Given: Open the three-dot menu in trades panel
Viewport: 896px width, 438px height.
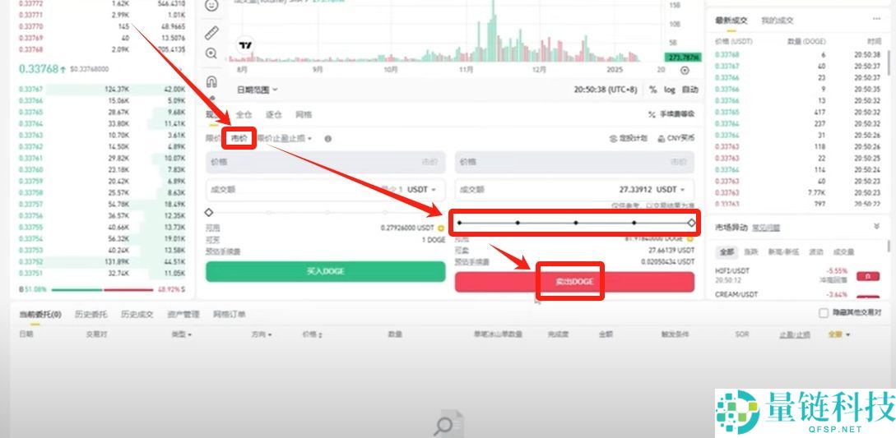Looking at the screenshot, I should (876, 19).
